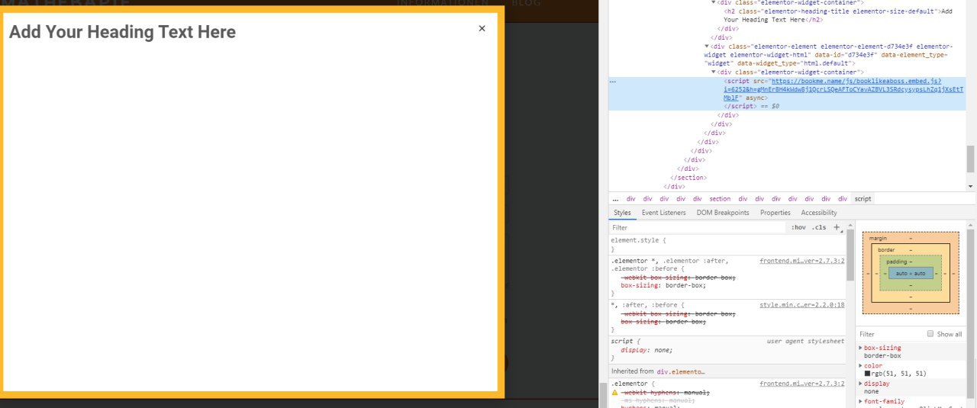Viewport: 977px width, 408px height.
Task: Click the rgb(51, 51, 51) color swatch
Action: (x=867, y=374)
